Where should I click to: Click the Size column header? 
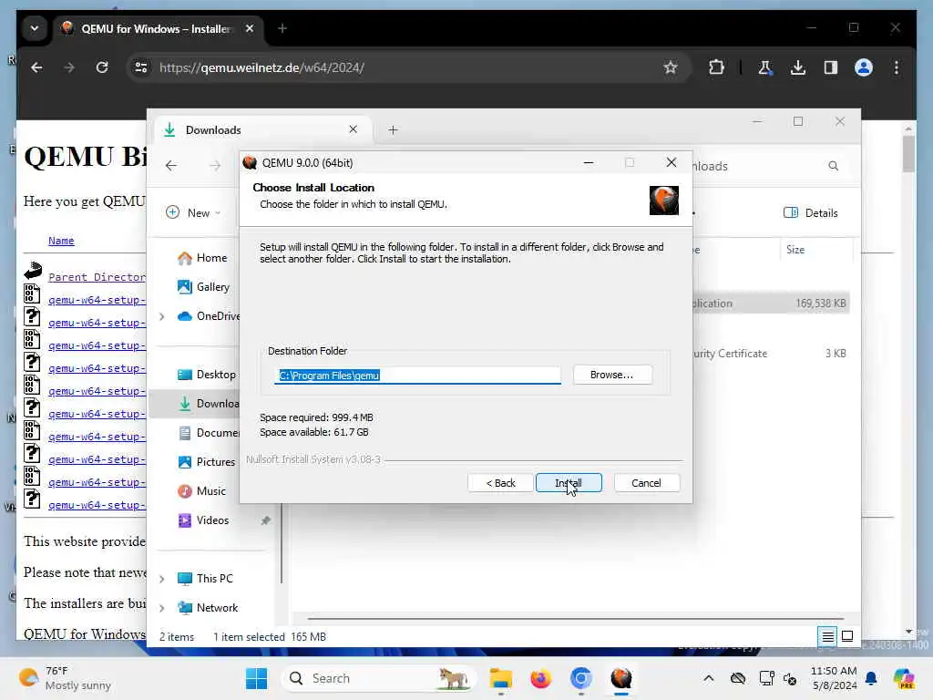click(x=816, y=250)
